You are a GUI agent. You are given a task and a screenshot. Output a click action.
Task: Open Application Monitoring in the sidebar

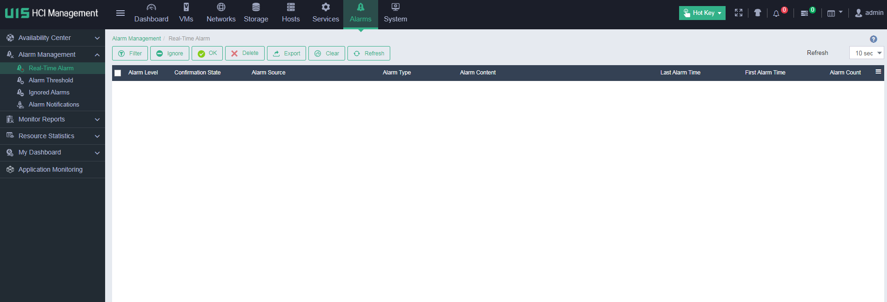53,169
